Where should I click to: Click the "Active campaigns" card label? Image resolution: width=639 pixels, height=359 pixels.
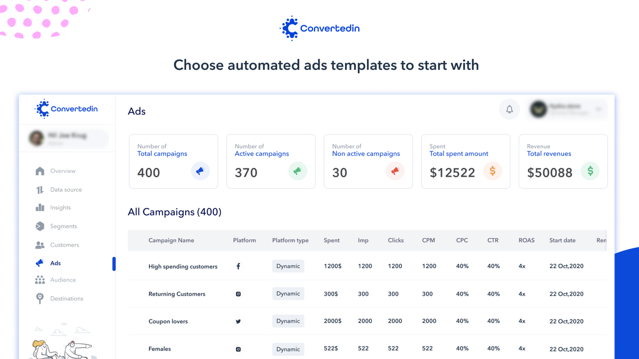click(x=262, y=154)
